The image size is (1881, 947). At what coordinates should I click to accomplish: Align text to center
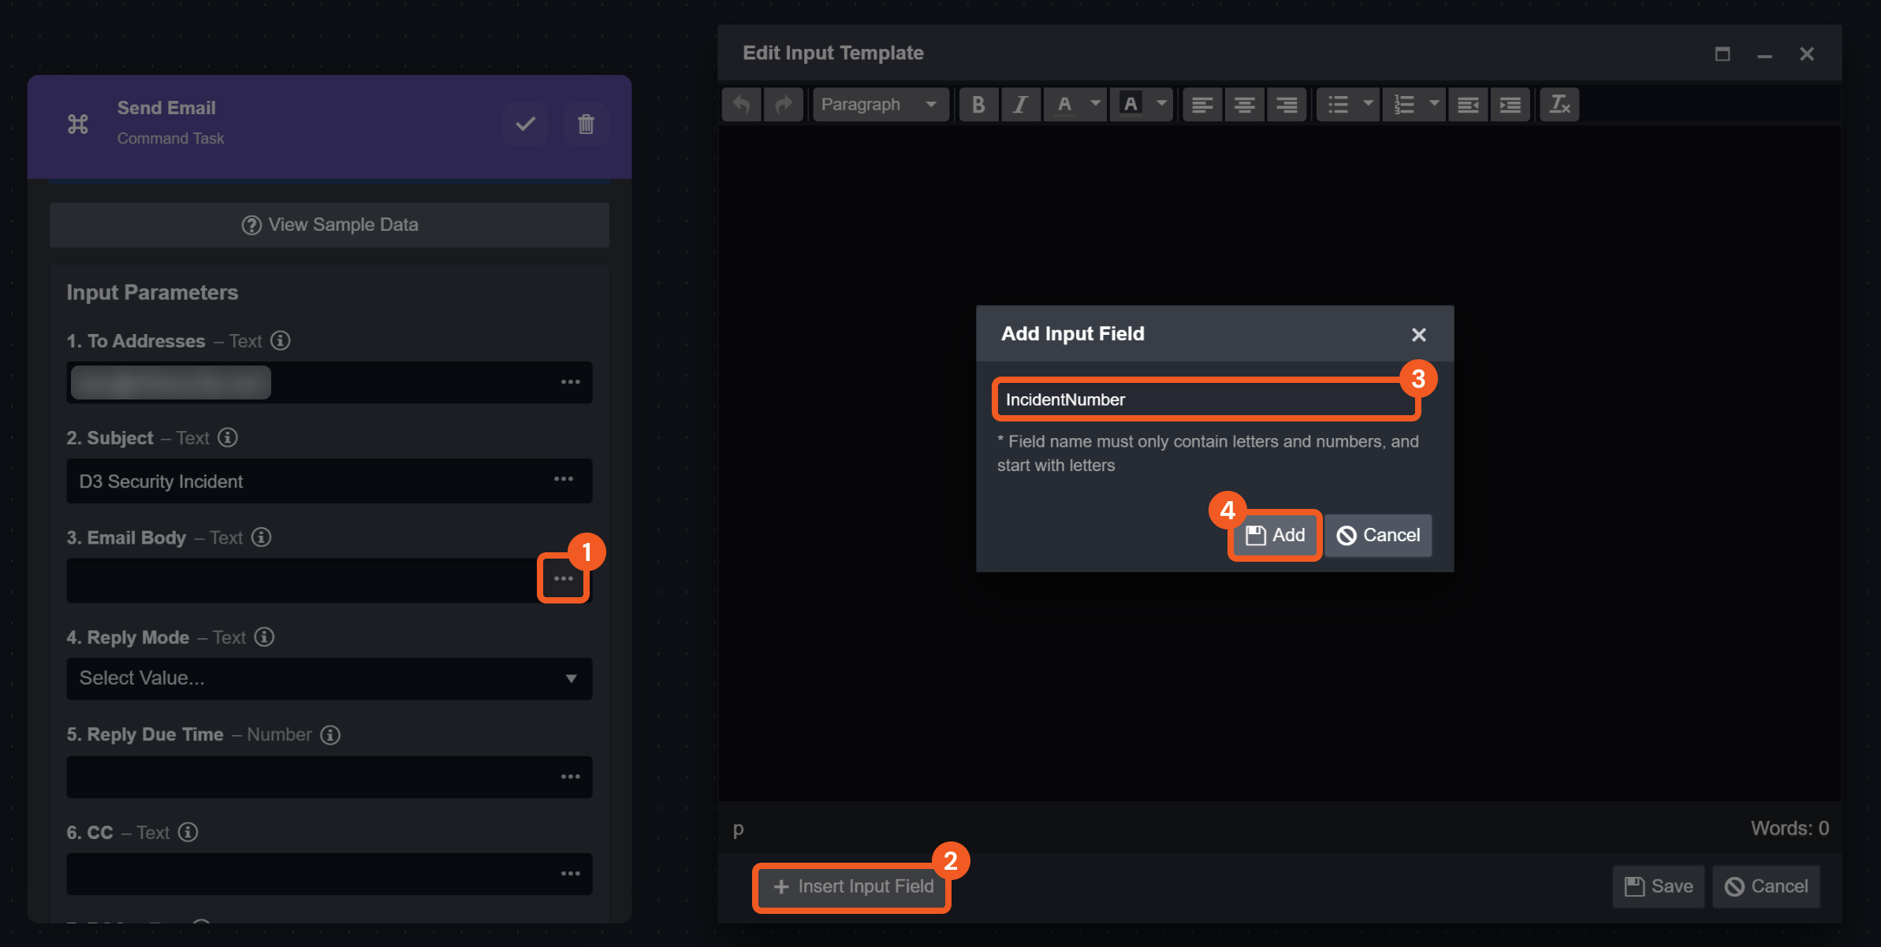coord(1244,104)
